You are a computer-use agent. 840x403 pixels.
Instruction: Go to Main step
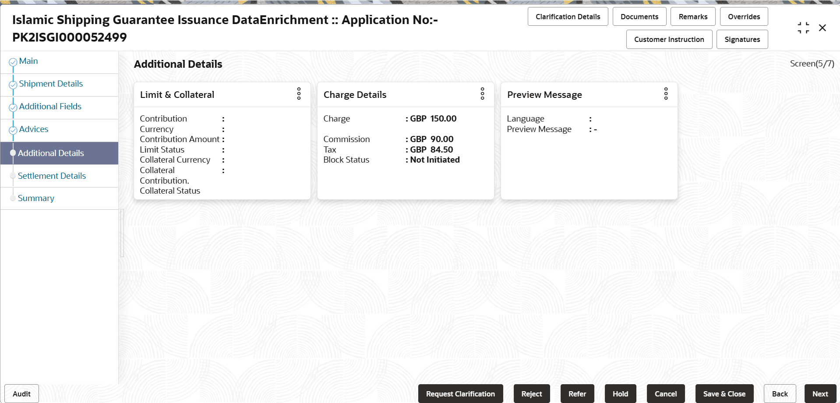(x=28, y=61)
